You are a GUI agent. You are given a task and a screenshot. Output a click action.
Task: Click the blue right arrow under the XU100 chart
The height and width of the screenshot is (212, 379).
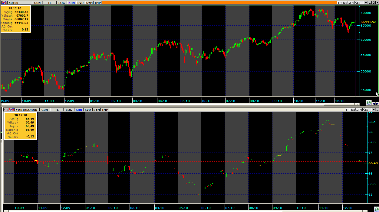tap(377, 104)
